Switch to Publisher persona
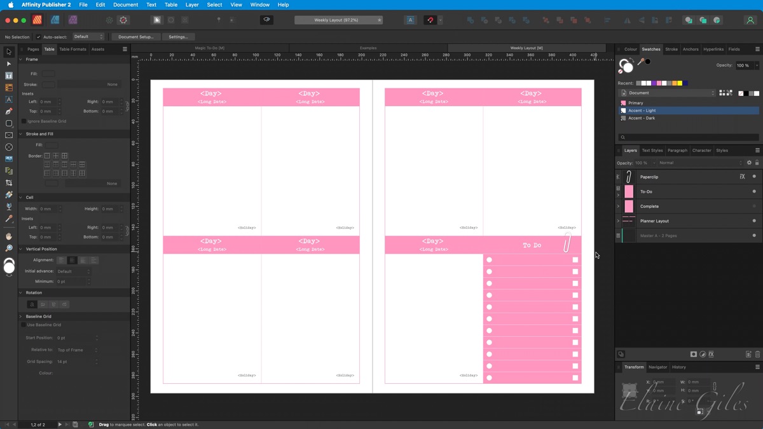 click(37, 20)
